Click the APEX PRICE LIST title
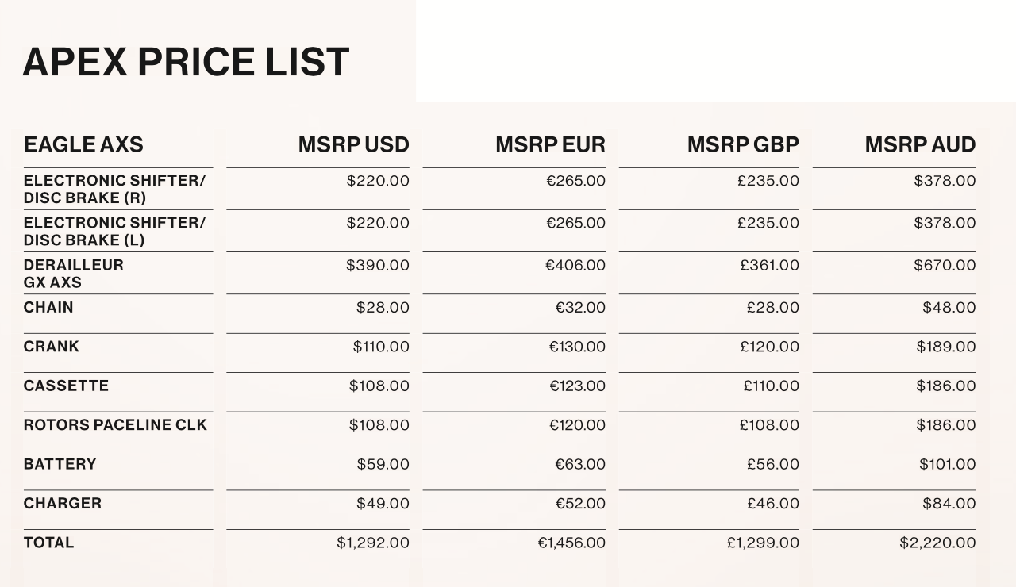The width and height of the screenshot is (1016, 587). coord(186,62)
